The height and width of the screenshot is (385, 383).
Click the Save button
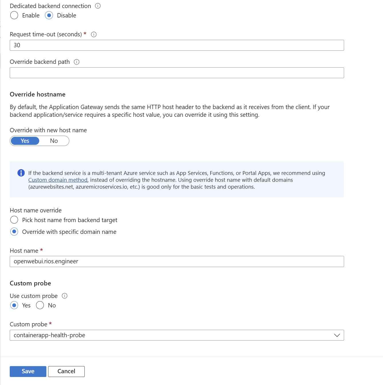pos(28,371)
